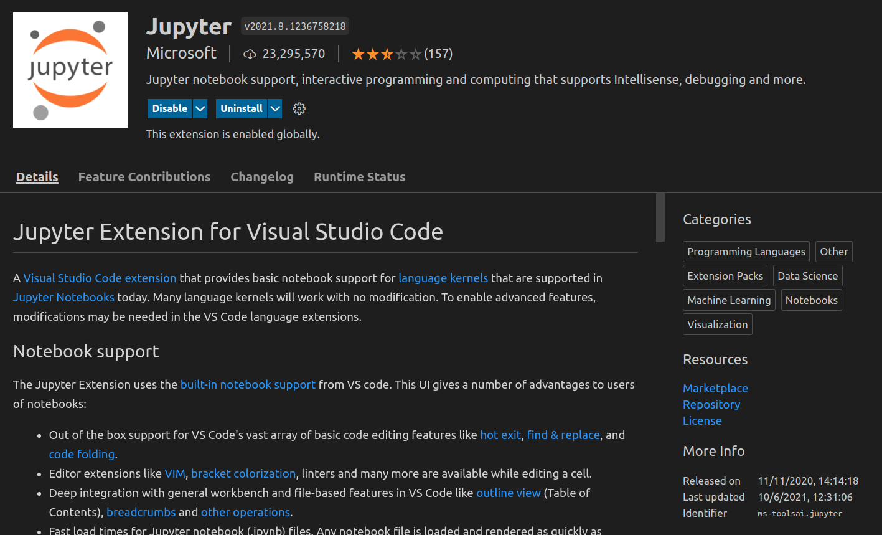The height and width of the screenshot is (535, 882).
Task: Open the Changelog tab
Action: (x=262, y=177)
